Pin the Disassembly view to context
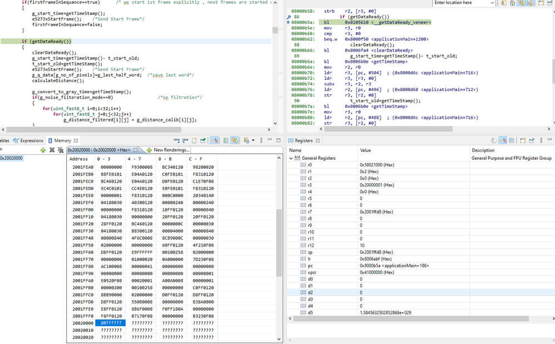This screenshot has height=344, width=555. (549, 3)
